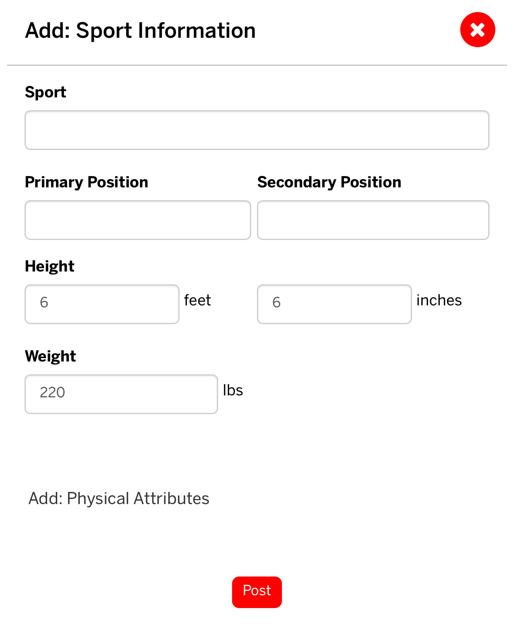Click the lbs unit text

pos(233,390)
